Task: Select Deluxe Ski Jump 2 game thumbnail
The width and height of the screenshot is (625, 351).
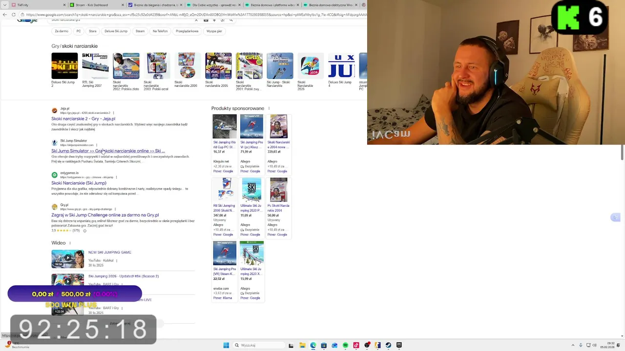Action: 64,66
